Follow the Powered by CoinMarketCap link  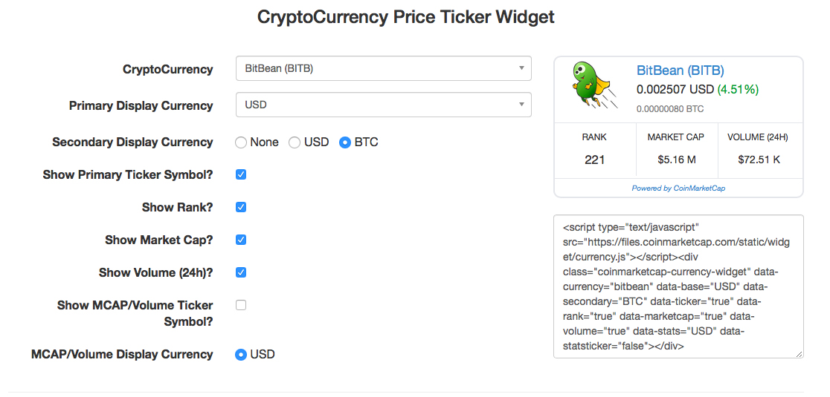[x=678, y=188]
